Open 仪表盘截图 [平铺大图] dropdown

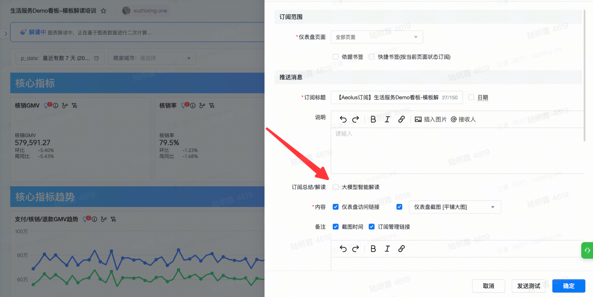point(455,207)
